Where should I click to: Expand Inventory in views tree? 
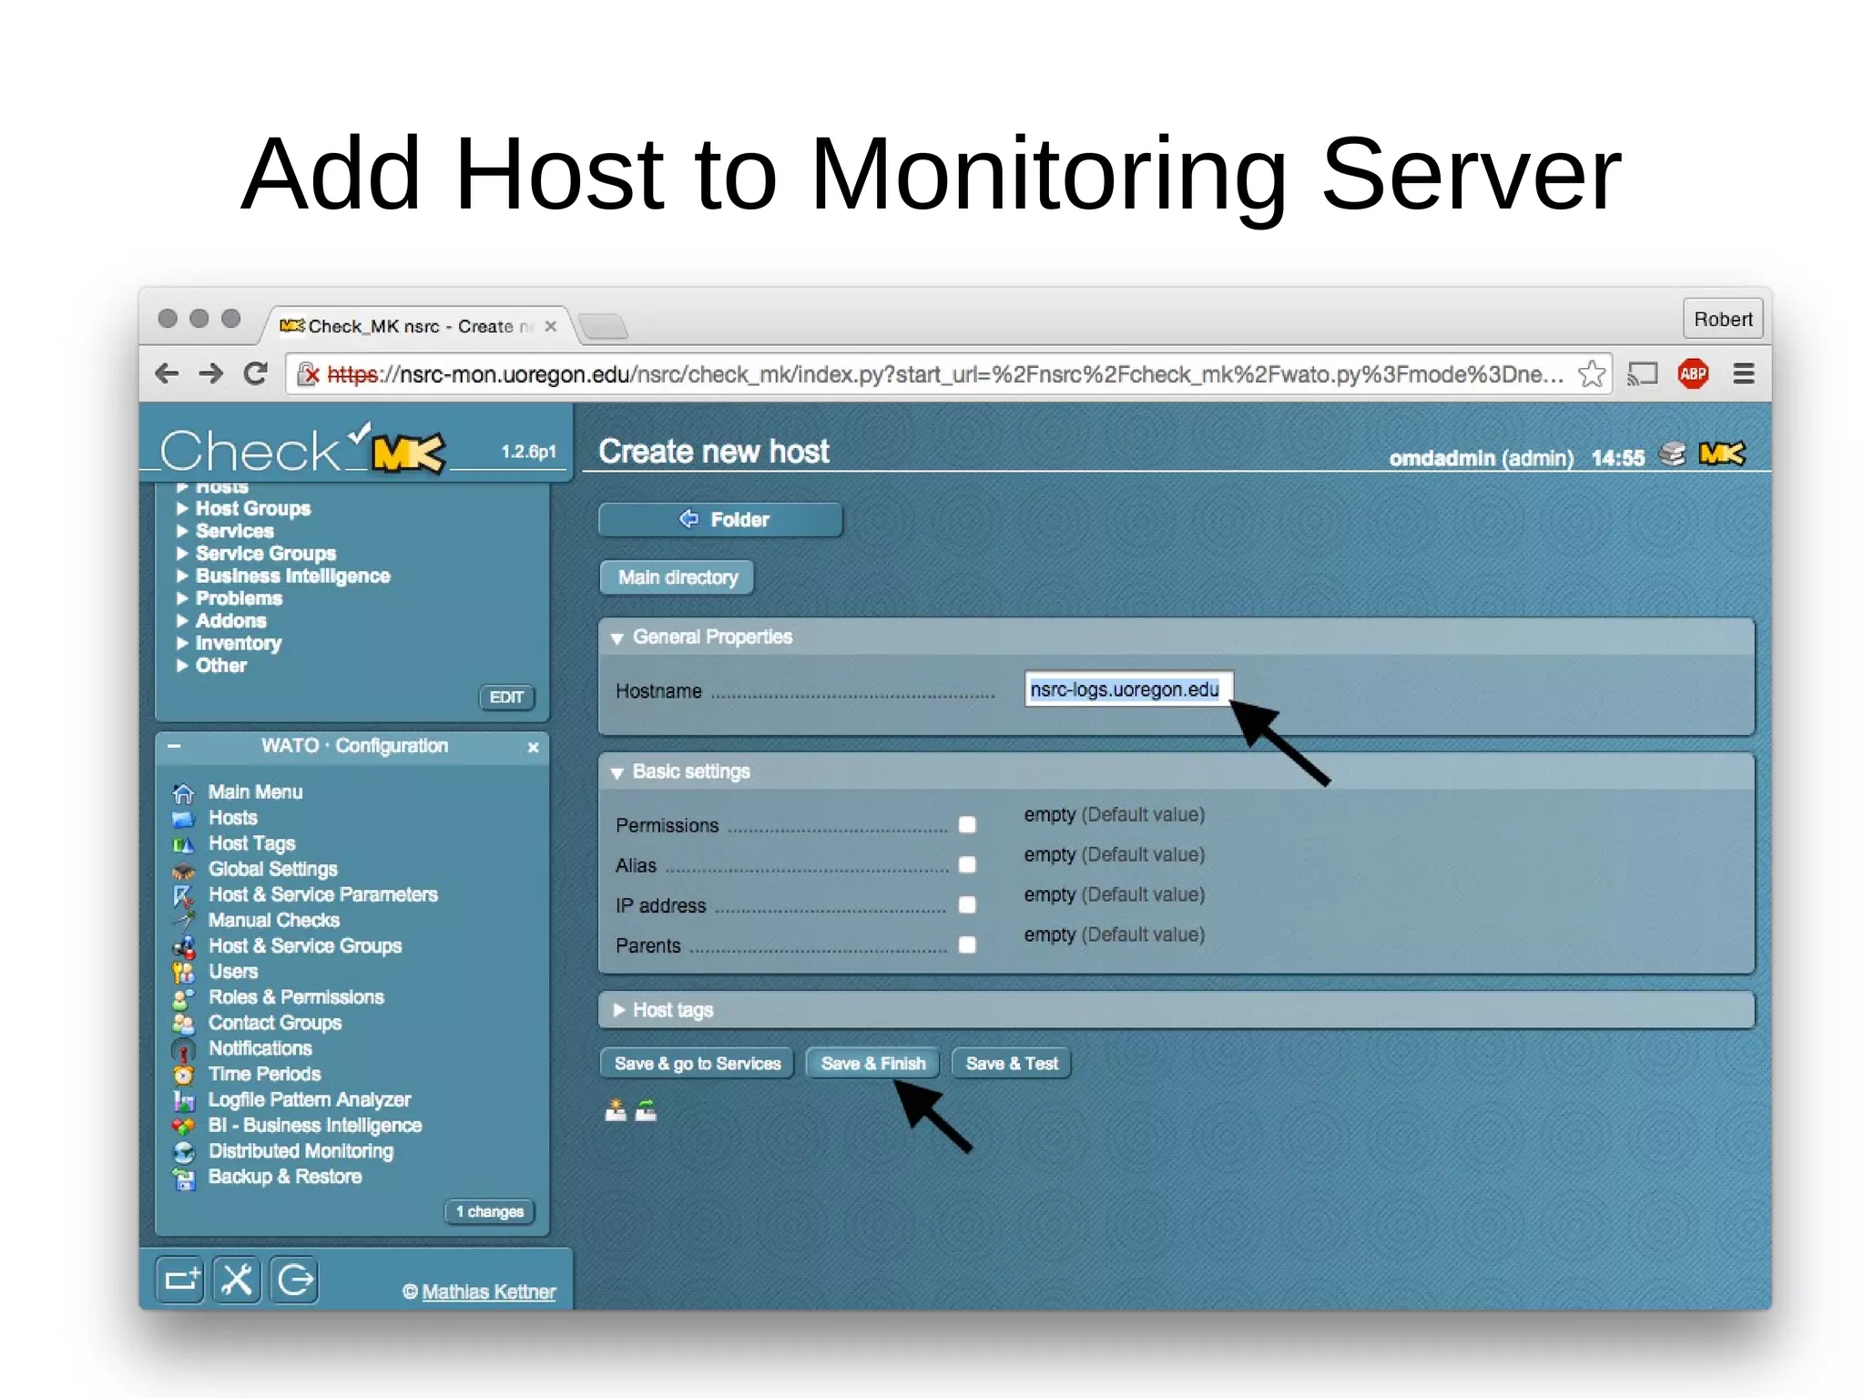pyautogui.click(x=182, y=643)
